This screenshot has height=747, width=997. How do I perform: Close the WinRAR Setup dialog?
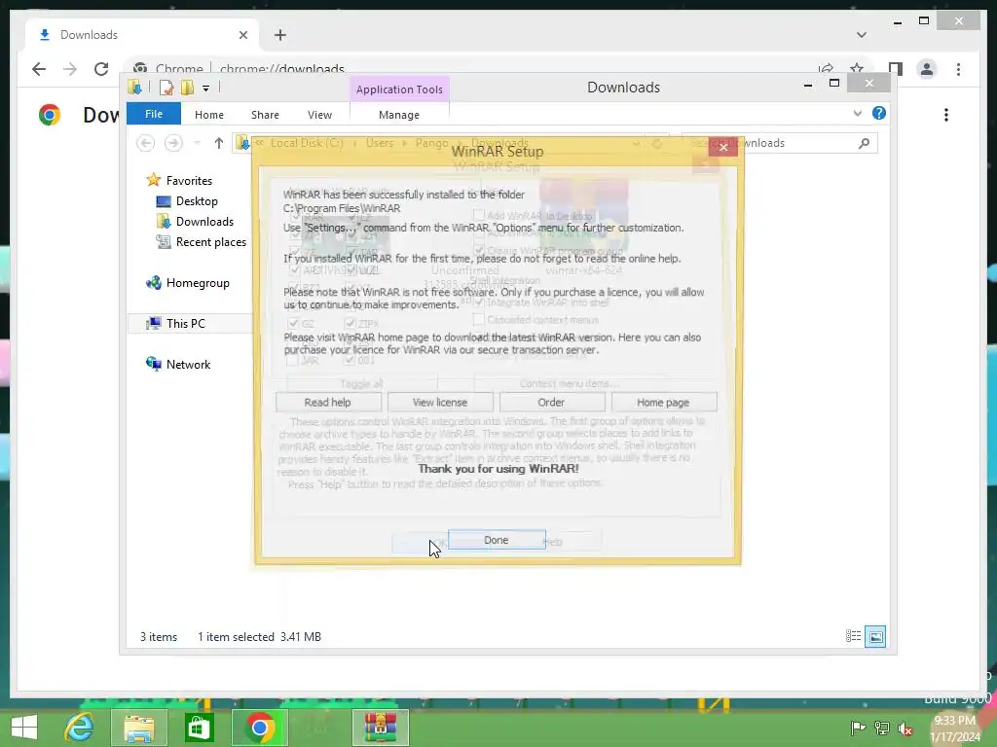pyautogui.click(x=723, y=147)
